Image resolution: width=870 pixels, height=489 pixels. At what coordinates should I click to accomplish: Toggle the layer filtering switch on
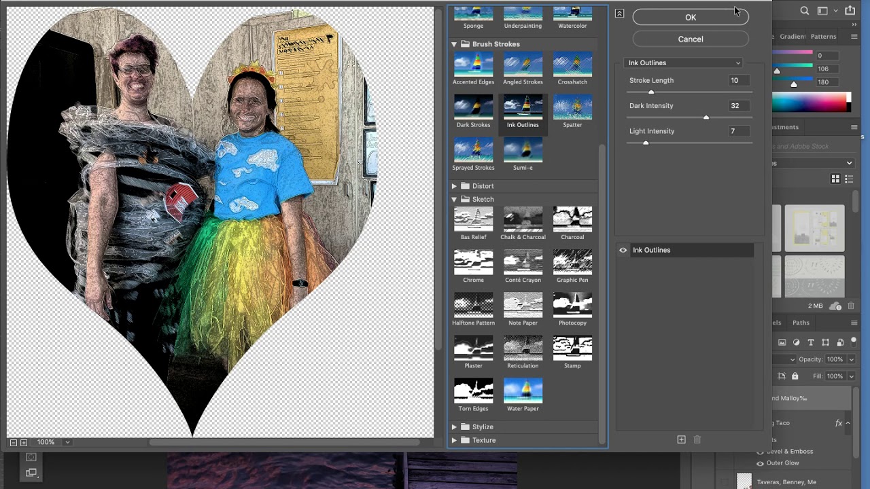click(855, 342)
